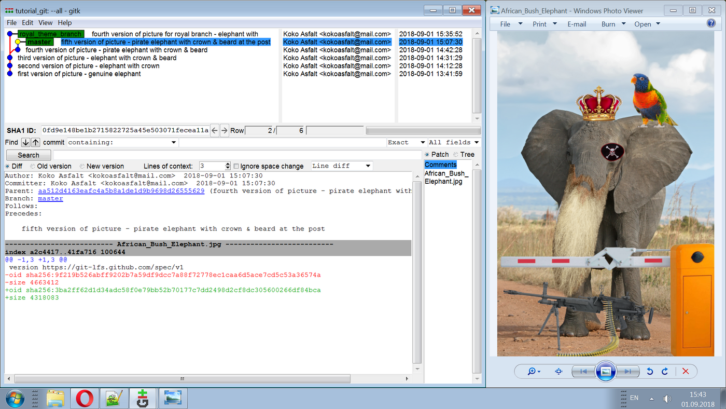Delete the photo with red X

tap(686, 371)
